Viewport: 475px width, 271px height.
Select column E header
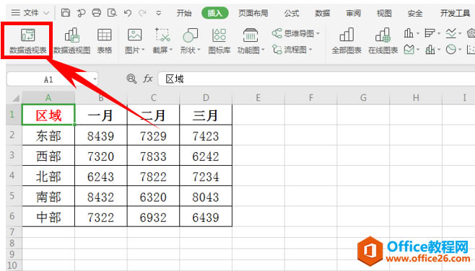coord(258,98)
